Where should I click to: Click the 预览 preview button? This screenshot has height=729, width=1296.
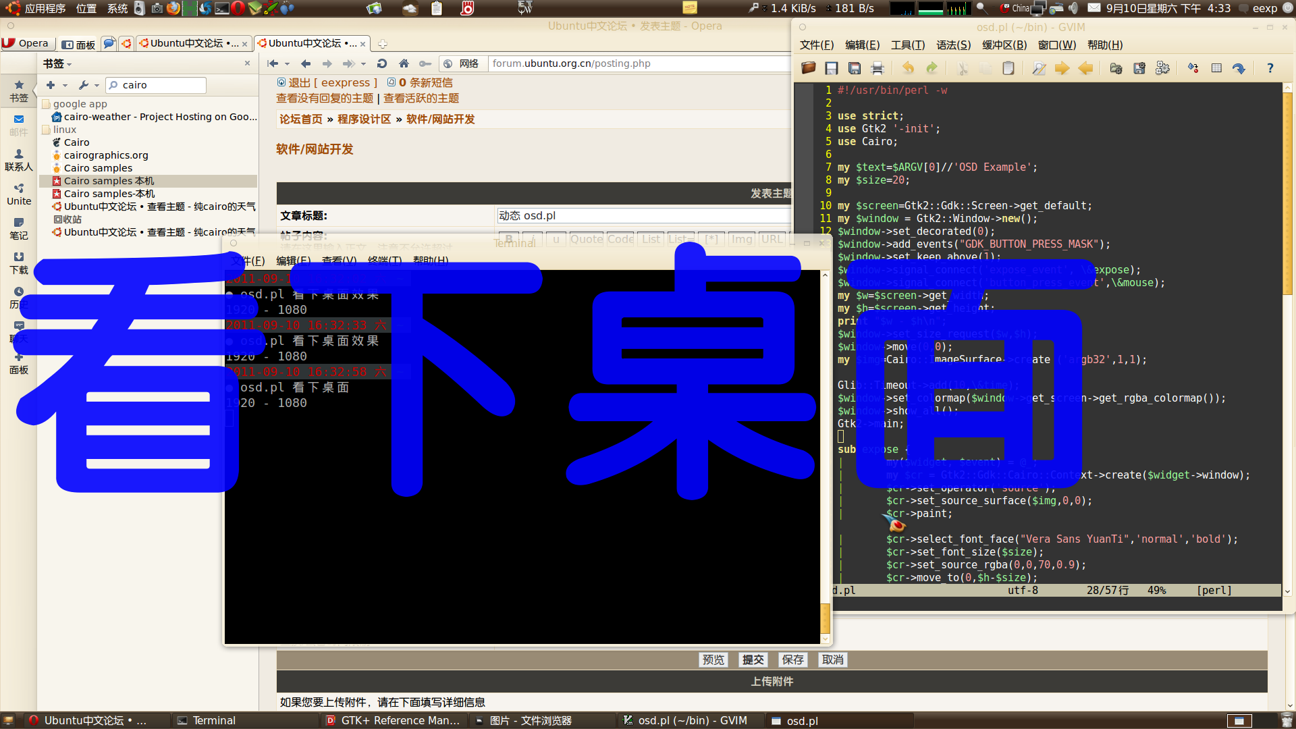click(713, 659)
